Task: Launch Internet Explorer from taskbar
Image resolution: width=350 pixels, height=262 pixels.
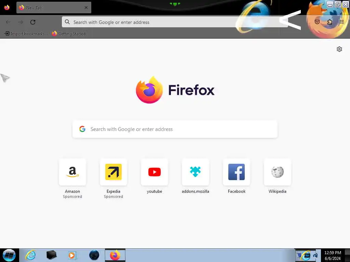Action: click(30, 255)
